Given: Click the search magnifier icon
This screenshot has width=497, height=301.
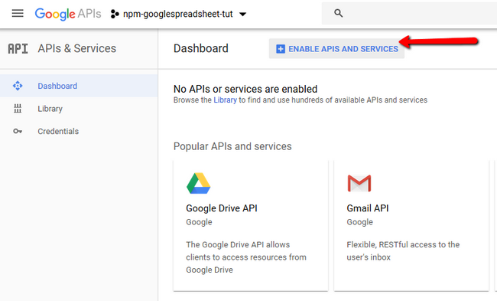Looking at the screenshot, I should coord(338,13).
